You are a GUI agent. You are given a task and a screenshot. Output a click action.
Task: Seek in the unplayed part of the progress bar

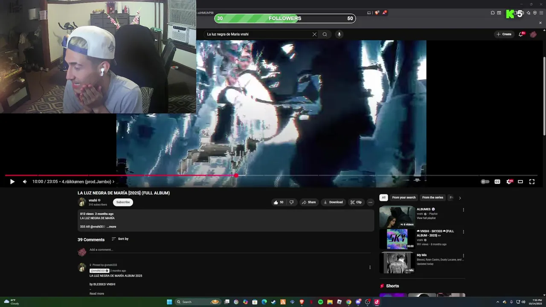point(386,175)
